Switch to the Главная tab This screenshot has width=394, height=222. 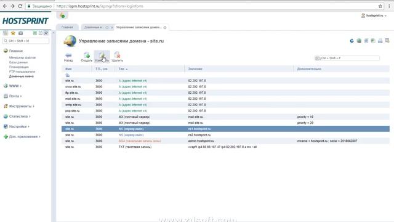click(x=67, y=27)
